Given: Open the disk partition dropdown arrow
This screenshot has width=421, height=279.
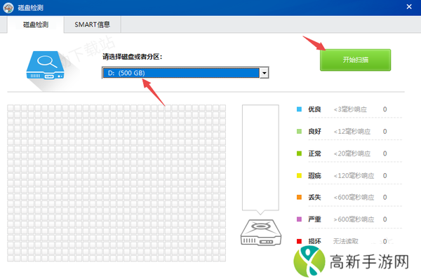Looking at the screenshot, I should click(x=265, y=73).
